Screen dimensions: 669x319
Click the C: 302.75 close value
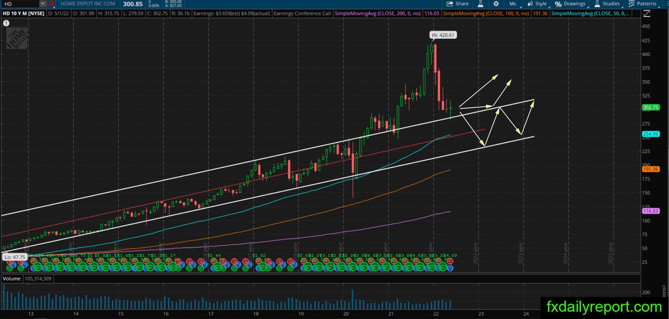[x=157, y=14]
